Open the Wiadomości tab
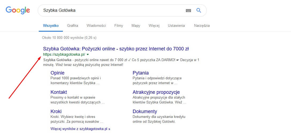 [x=96, y=26]
